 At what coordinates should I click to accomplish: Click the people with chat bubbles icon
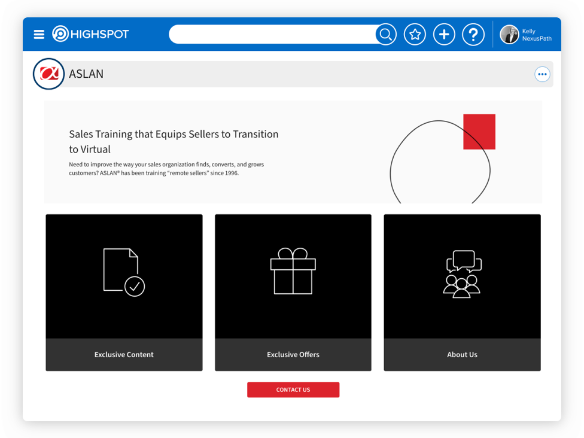coord(462,274)
